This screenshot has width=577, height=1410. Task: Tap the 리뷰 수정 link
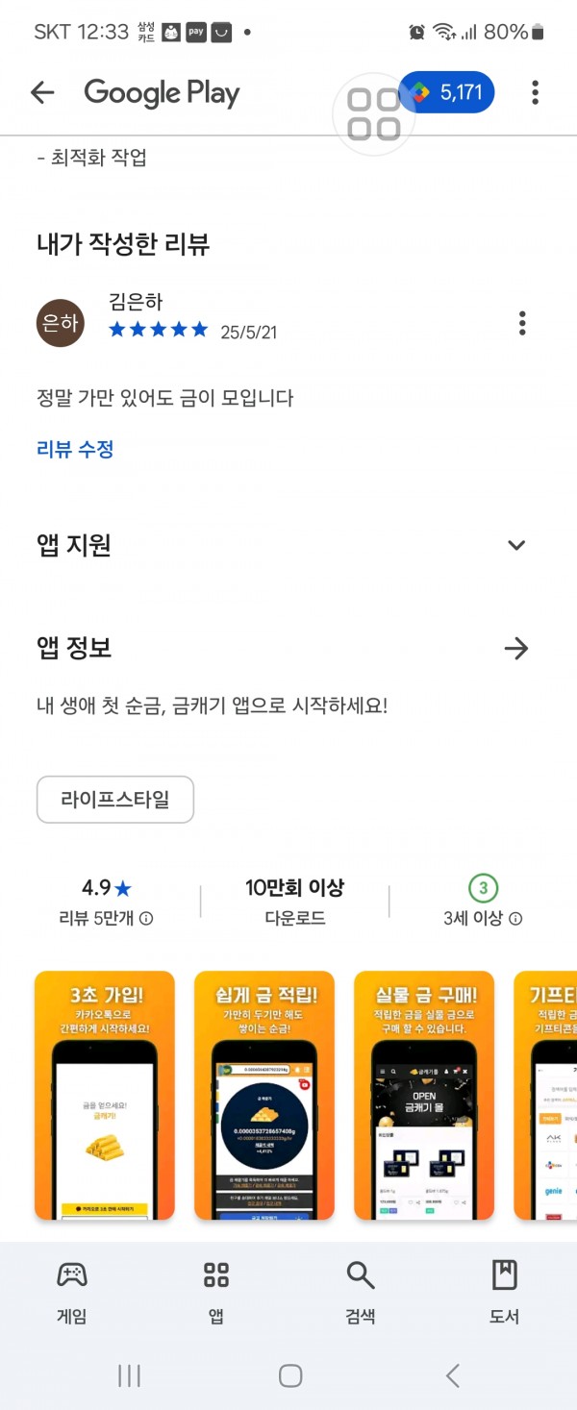pyautogui.click(x=75, y=449)
